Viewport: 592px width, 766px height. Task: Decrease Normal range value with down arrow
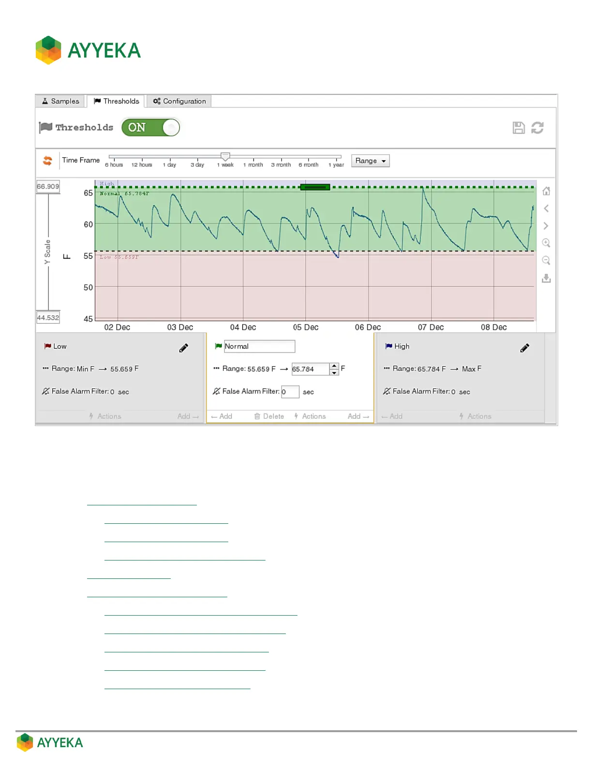tap(334, 372)
